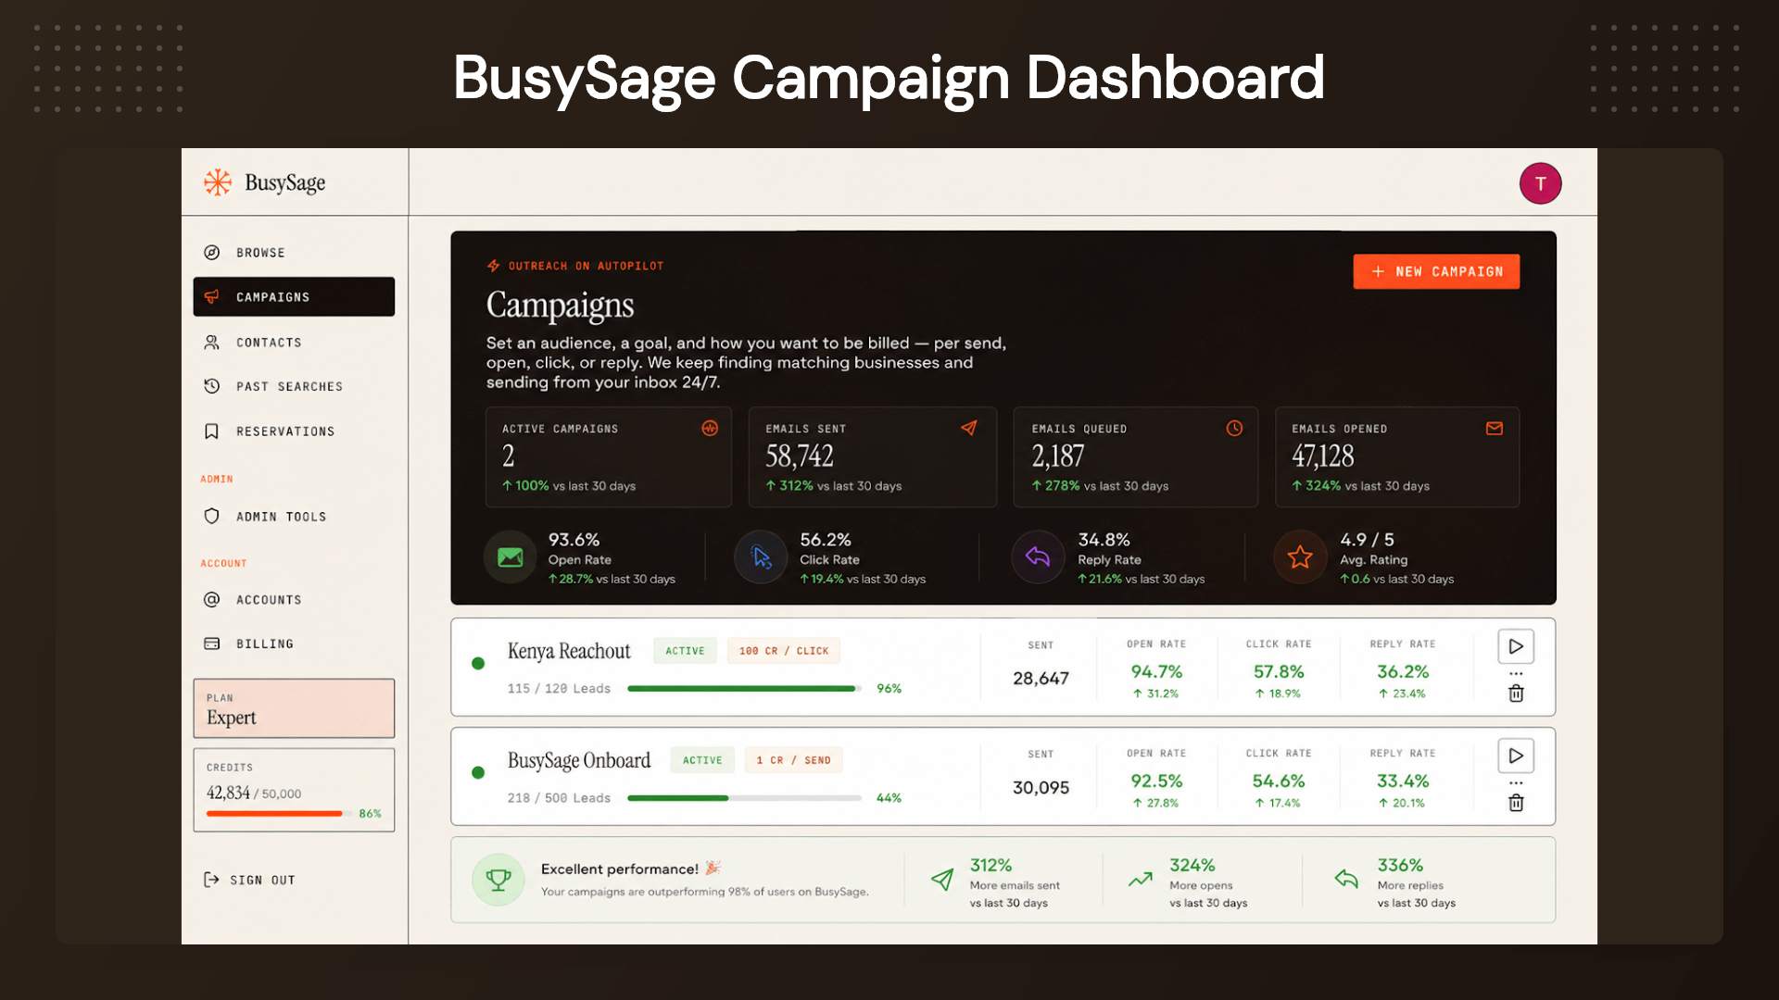Click the New Campaign button
This screenshot has width=1779, height=1000.
click(x=1436, y=271)
